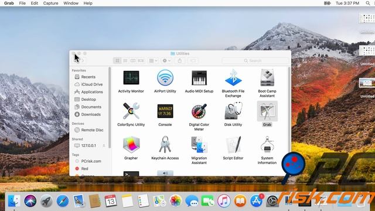Select Downloads in the sidebar
The height and width of the screenshot is (211, 375).
(x=91, y=114)
